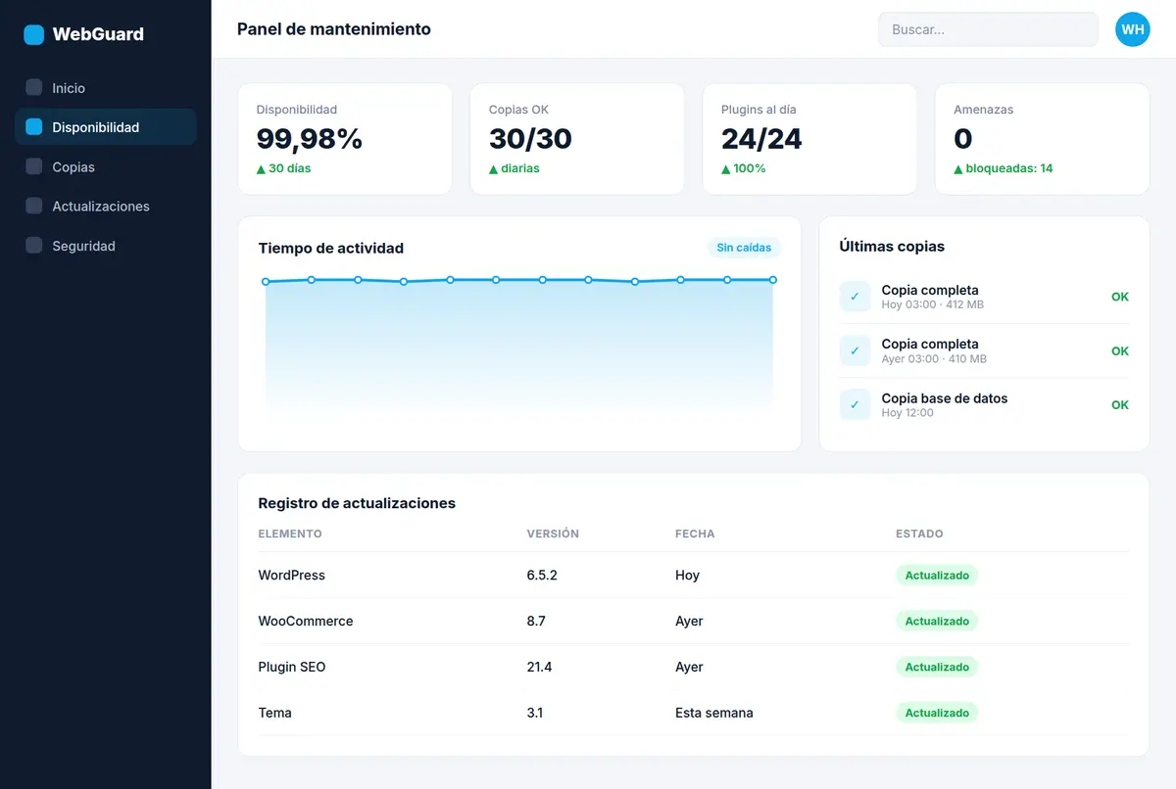Click the WebGuard brand name

click(x=98, y=34)
